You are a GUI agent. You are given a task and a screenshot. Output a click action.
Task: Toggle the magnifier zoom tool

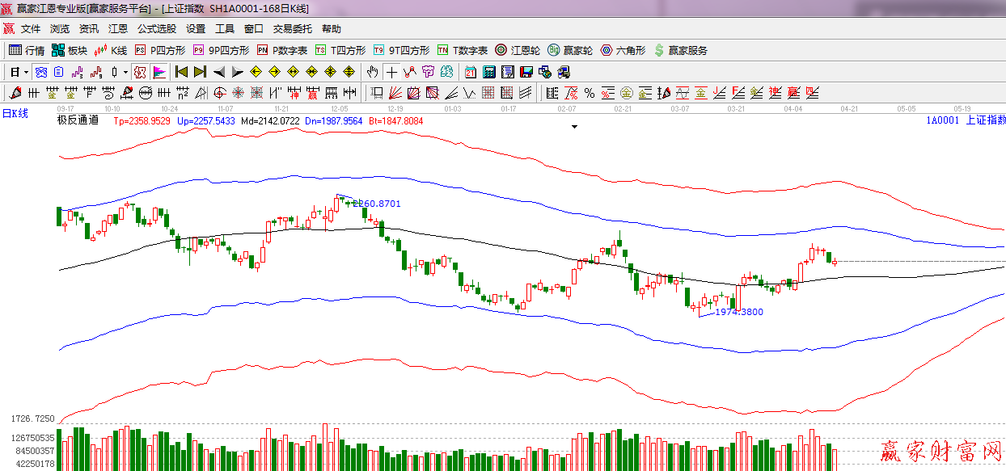tap(115, 71)
